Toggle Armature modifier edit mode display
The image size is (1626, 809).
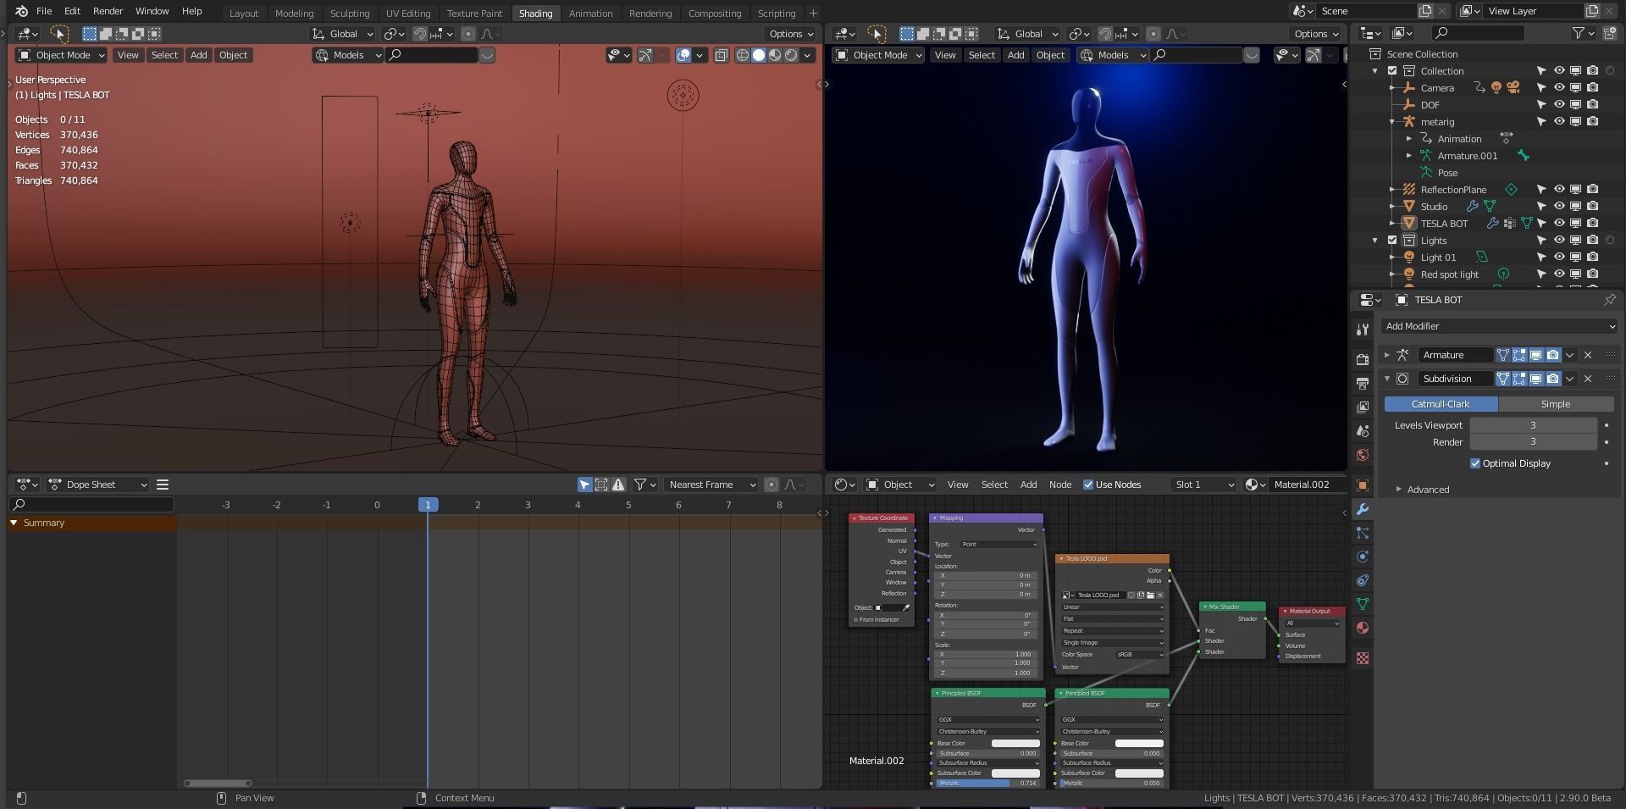coord(1518,355)
